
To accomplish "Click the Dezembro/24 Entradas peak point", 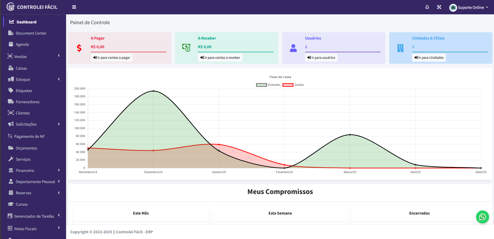I will tap(153, 91).
